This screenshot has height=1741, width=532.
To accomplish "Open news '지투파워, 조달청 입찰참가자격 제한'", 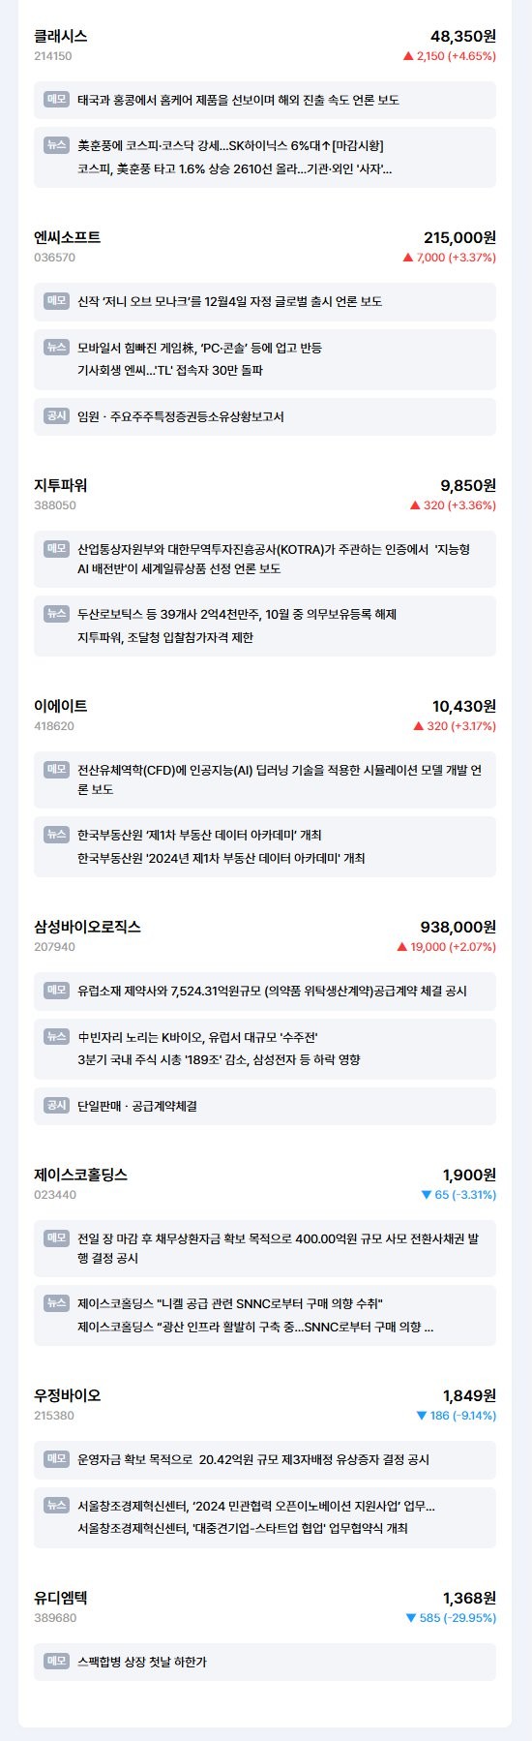I will click(165, 637).
